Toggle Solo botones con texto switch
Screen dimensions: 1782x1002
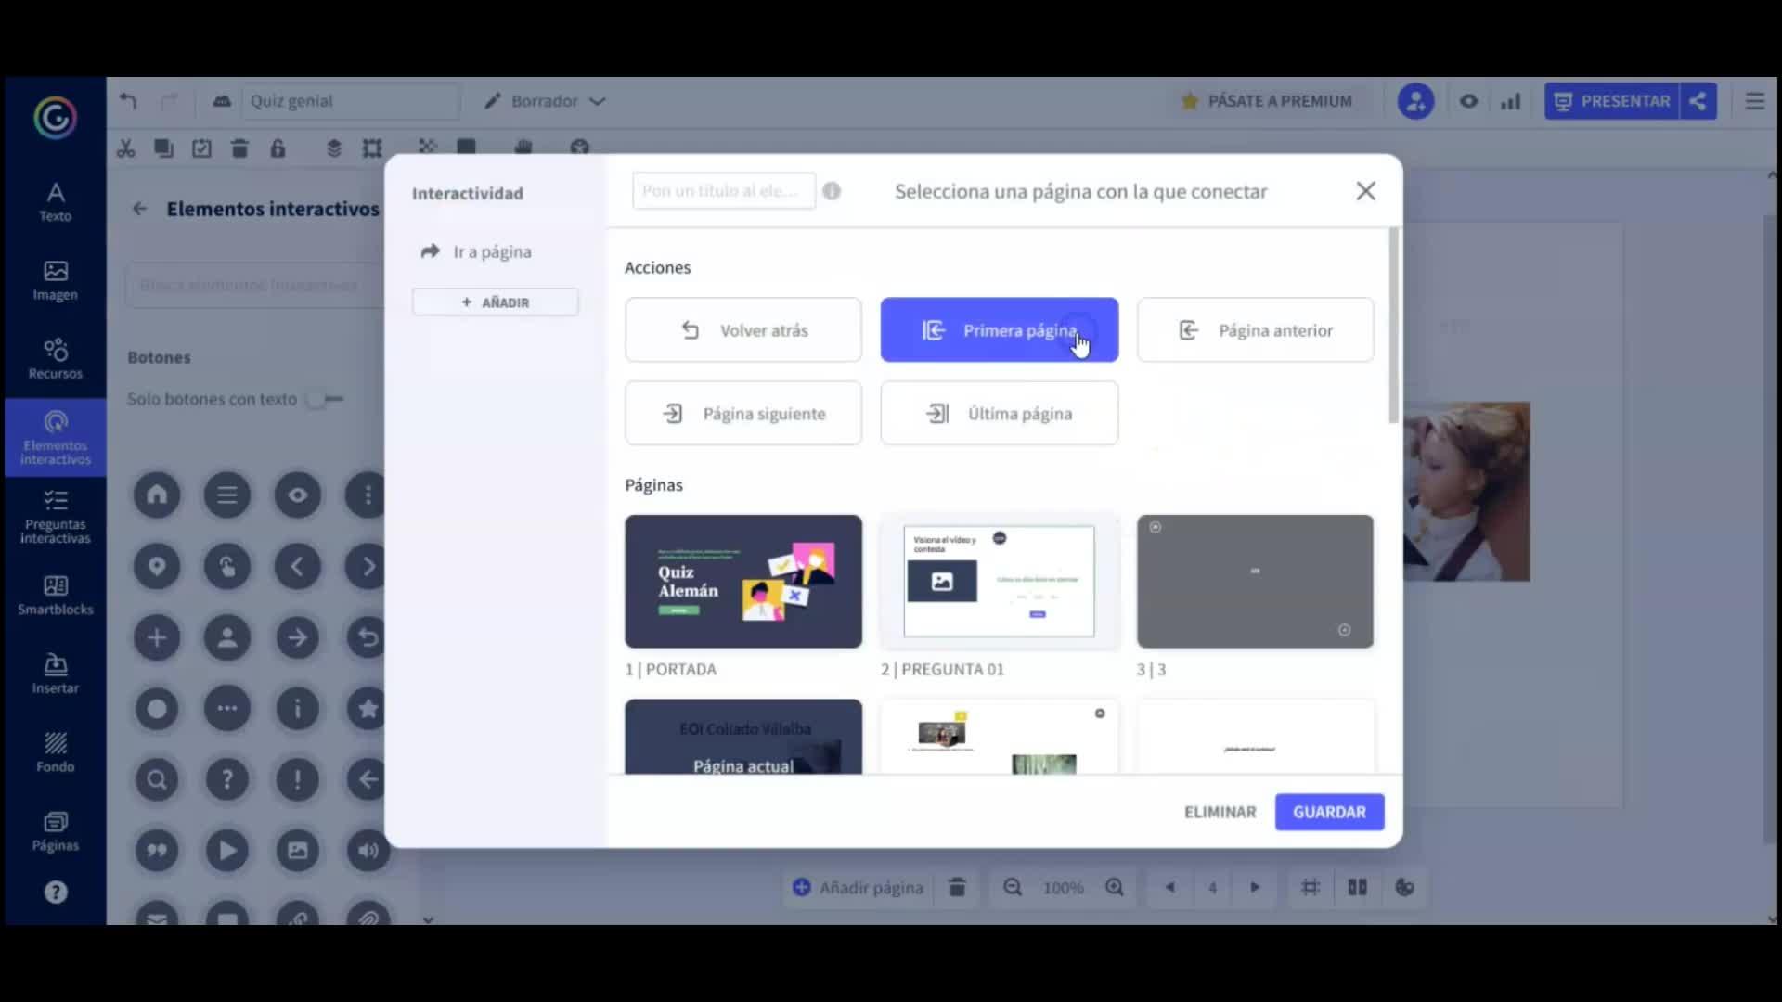pos(324,399)
